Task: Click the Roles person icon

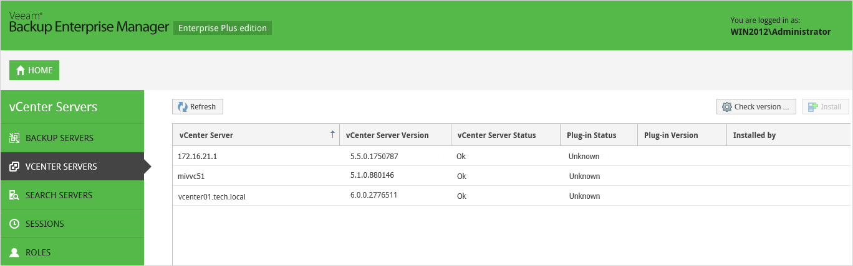Action: click(14, 252)
